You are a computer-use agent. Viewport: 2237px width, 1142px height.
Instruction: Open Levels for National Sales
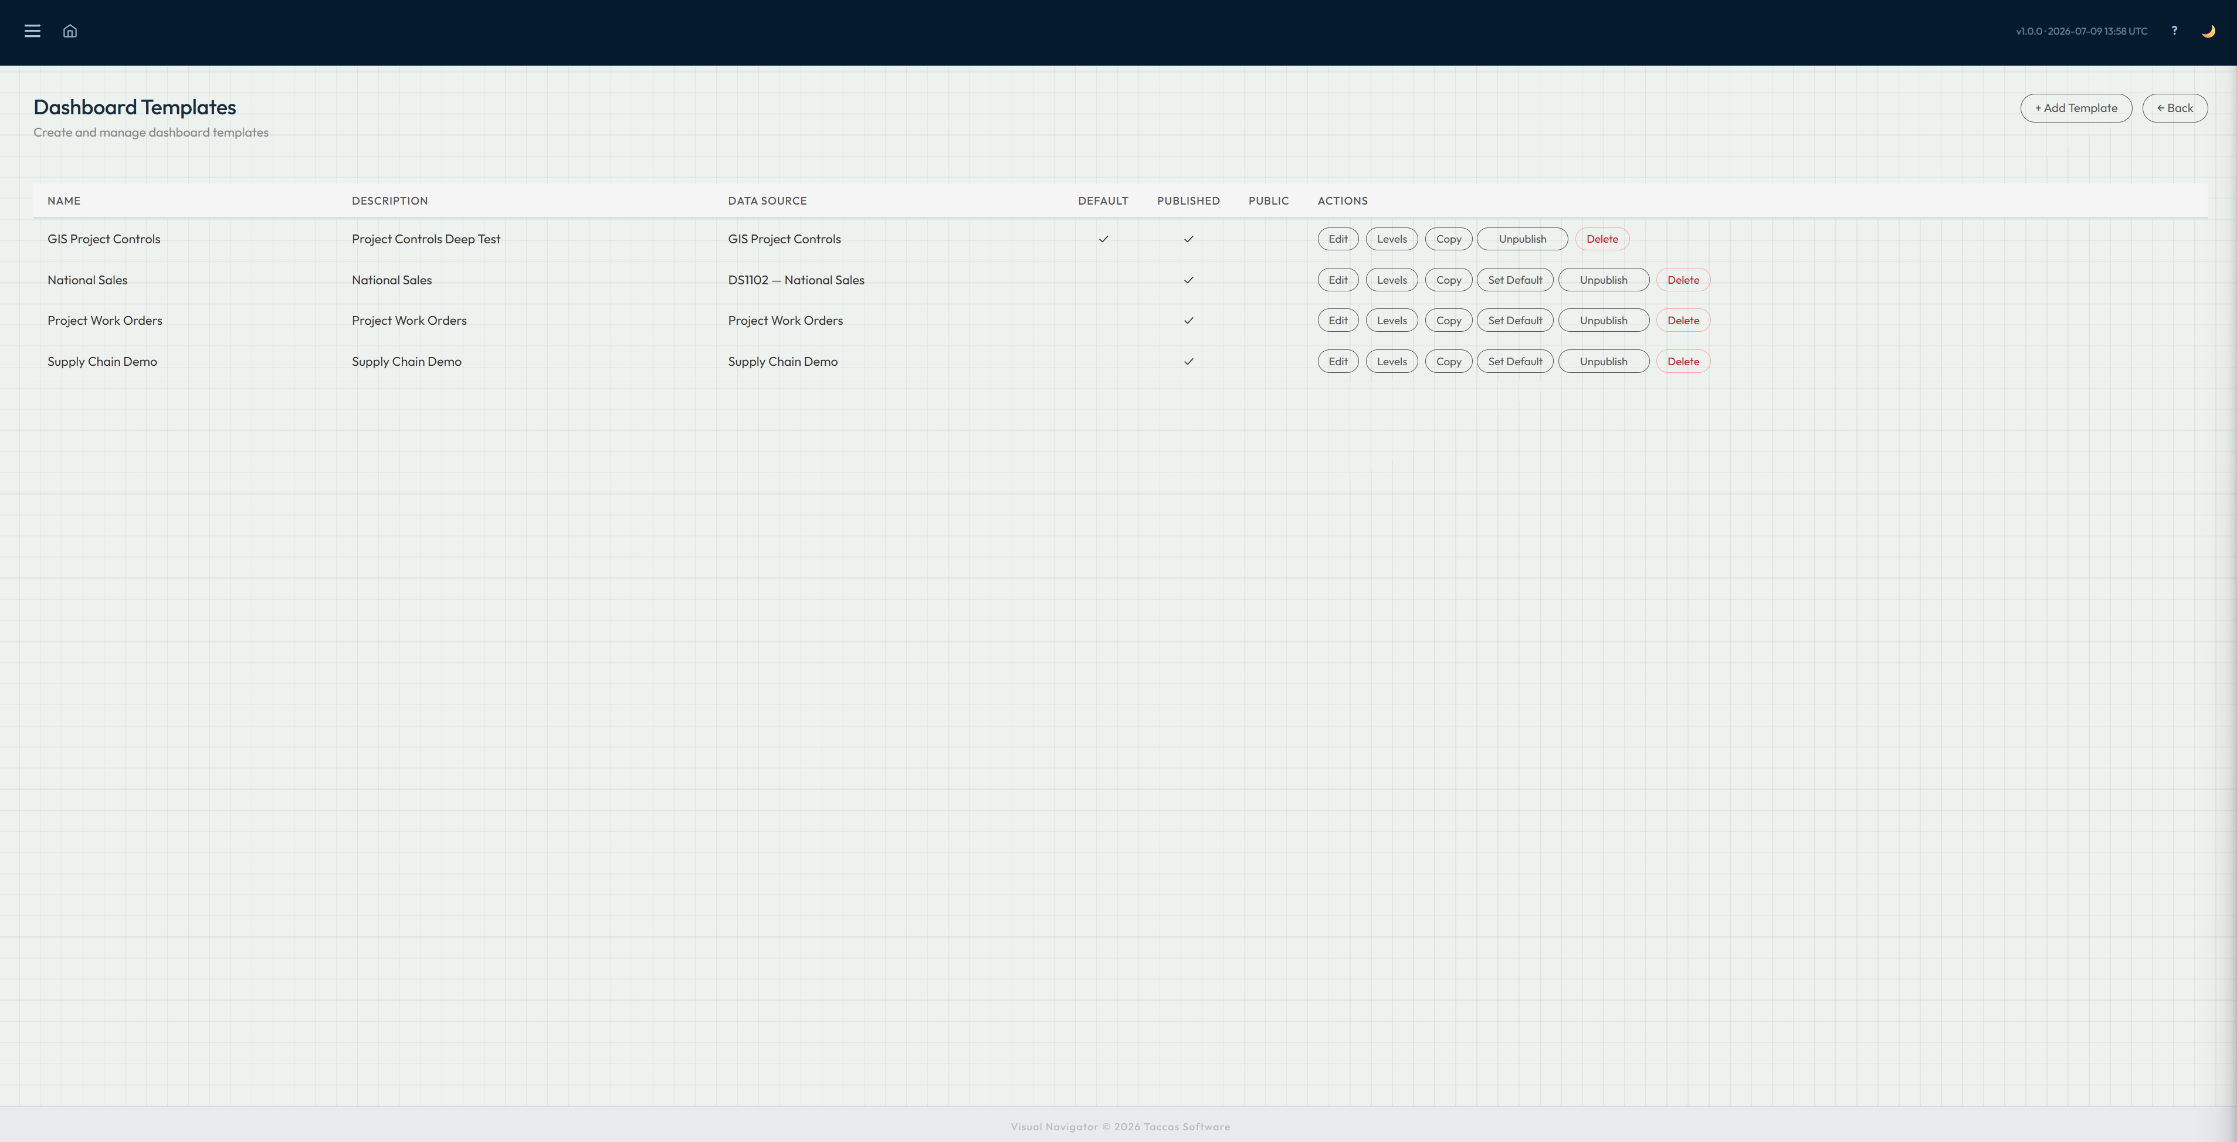pos(1391,280)
